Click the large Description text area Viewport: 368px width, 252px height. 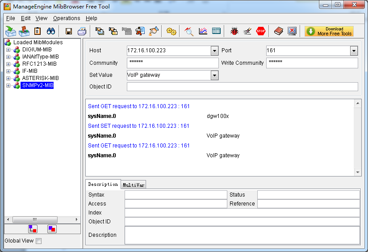[242, 235]
